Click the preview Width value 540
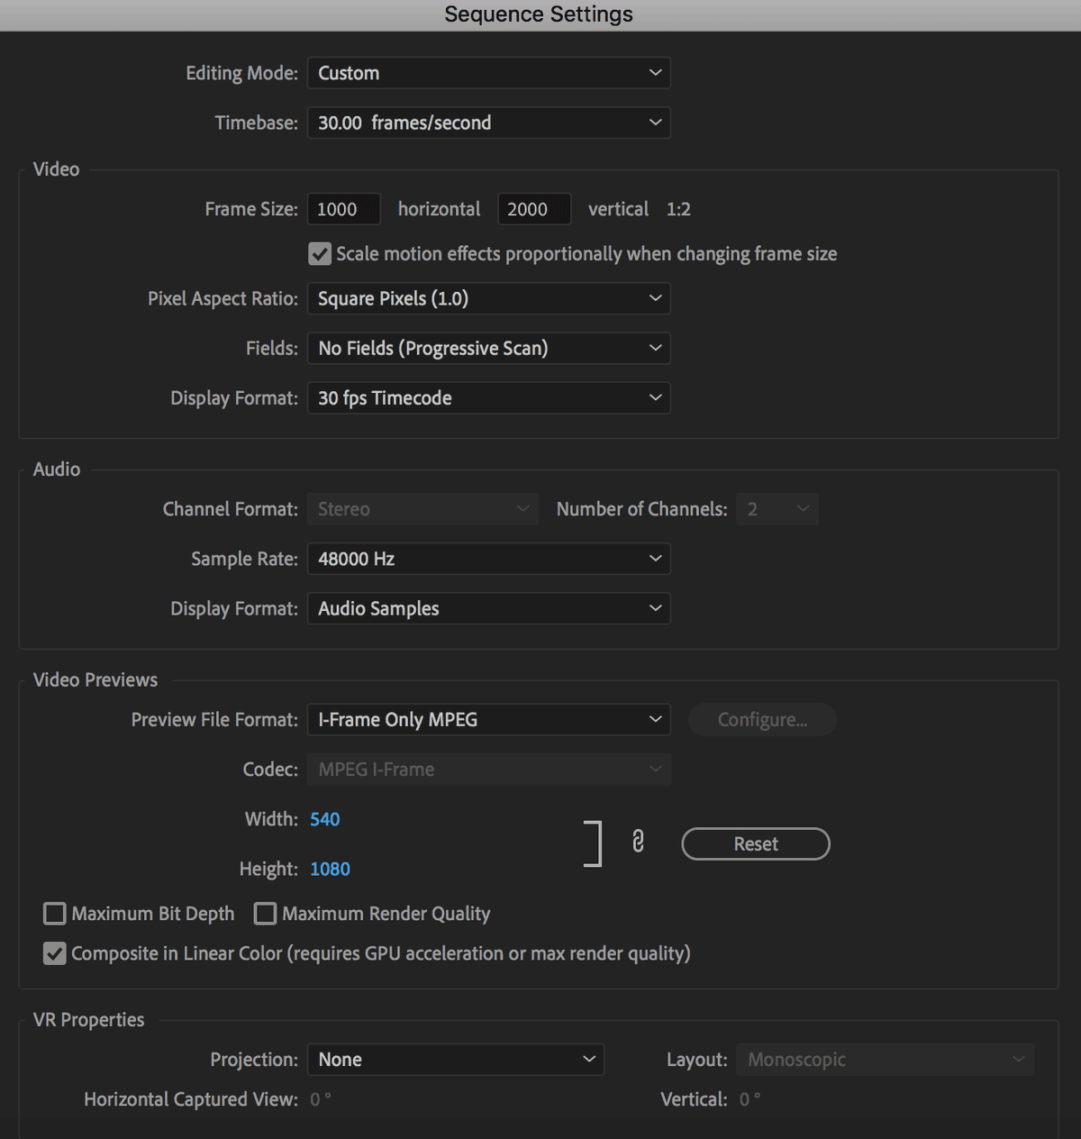Viewport: 1081px width, 1139px height. (x=325, y=819)
